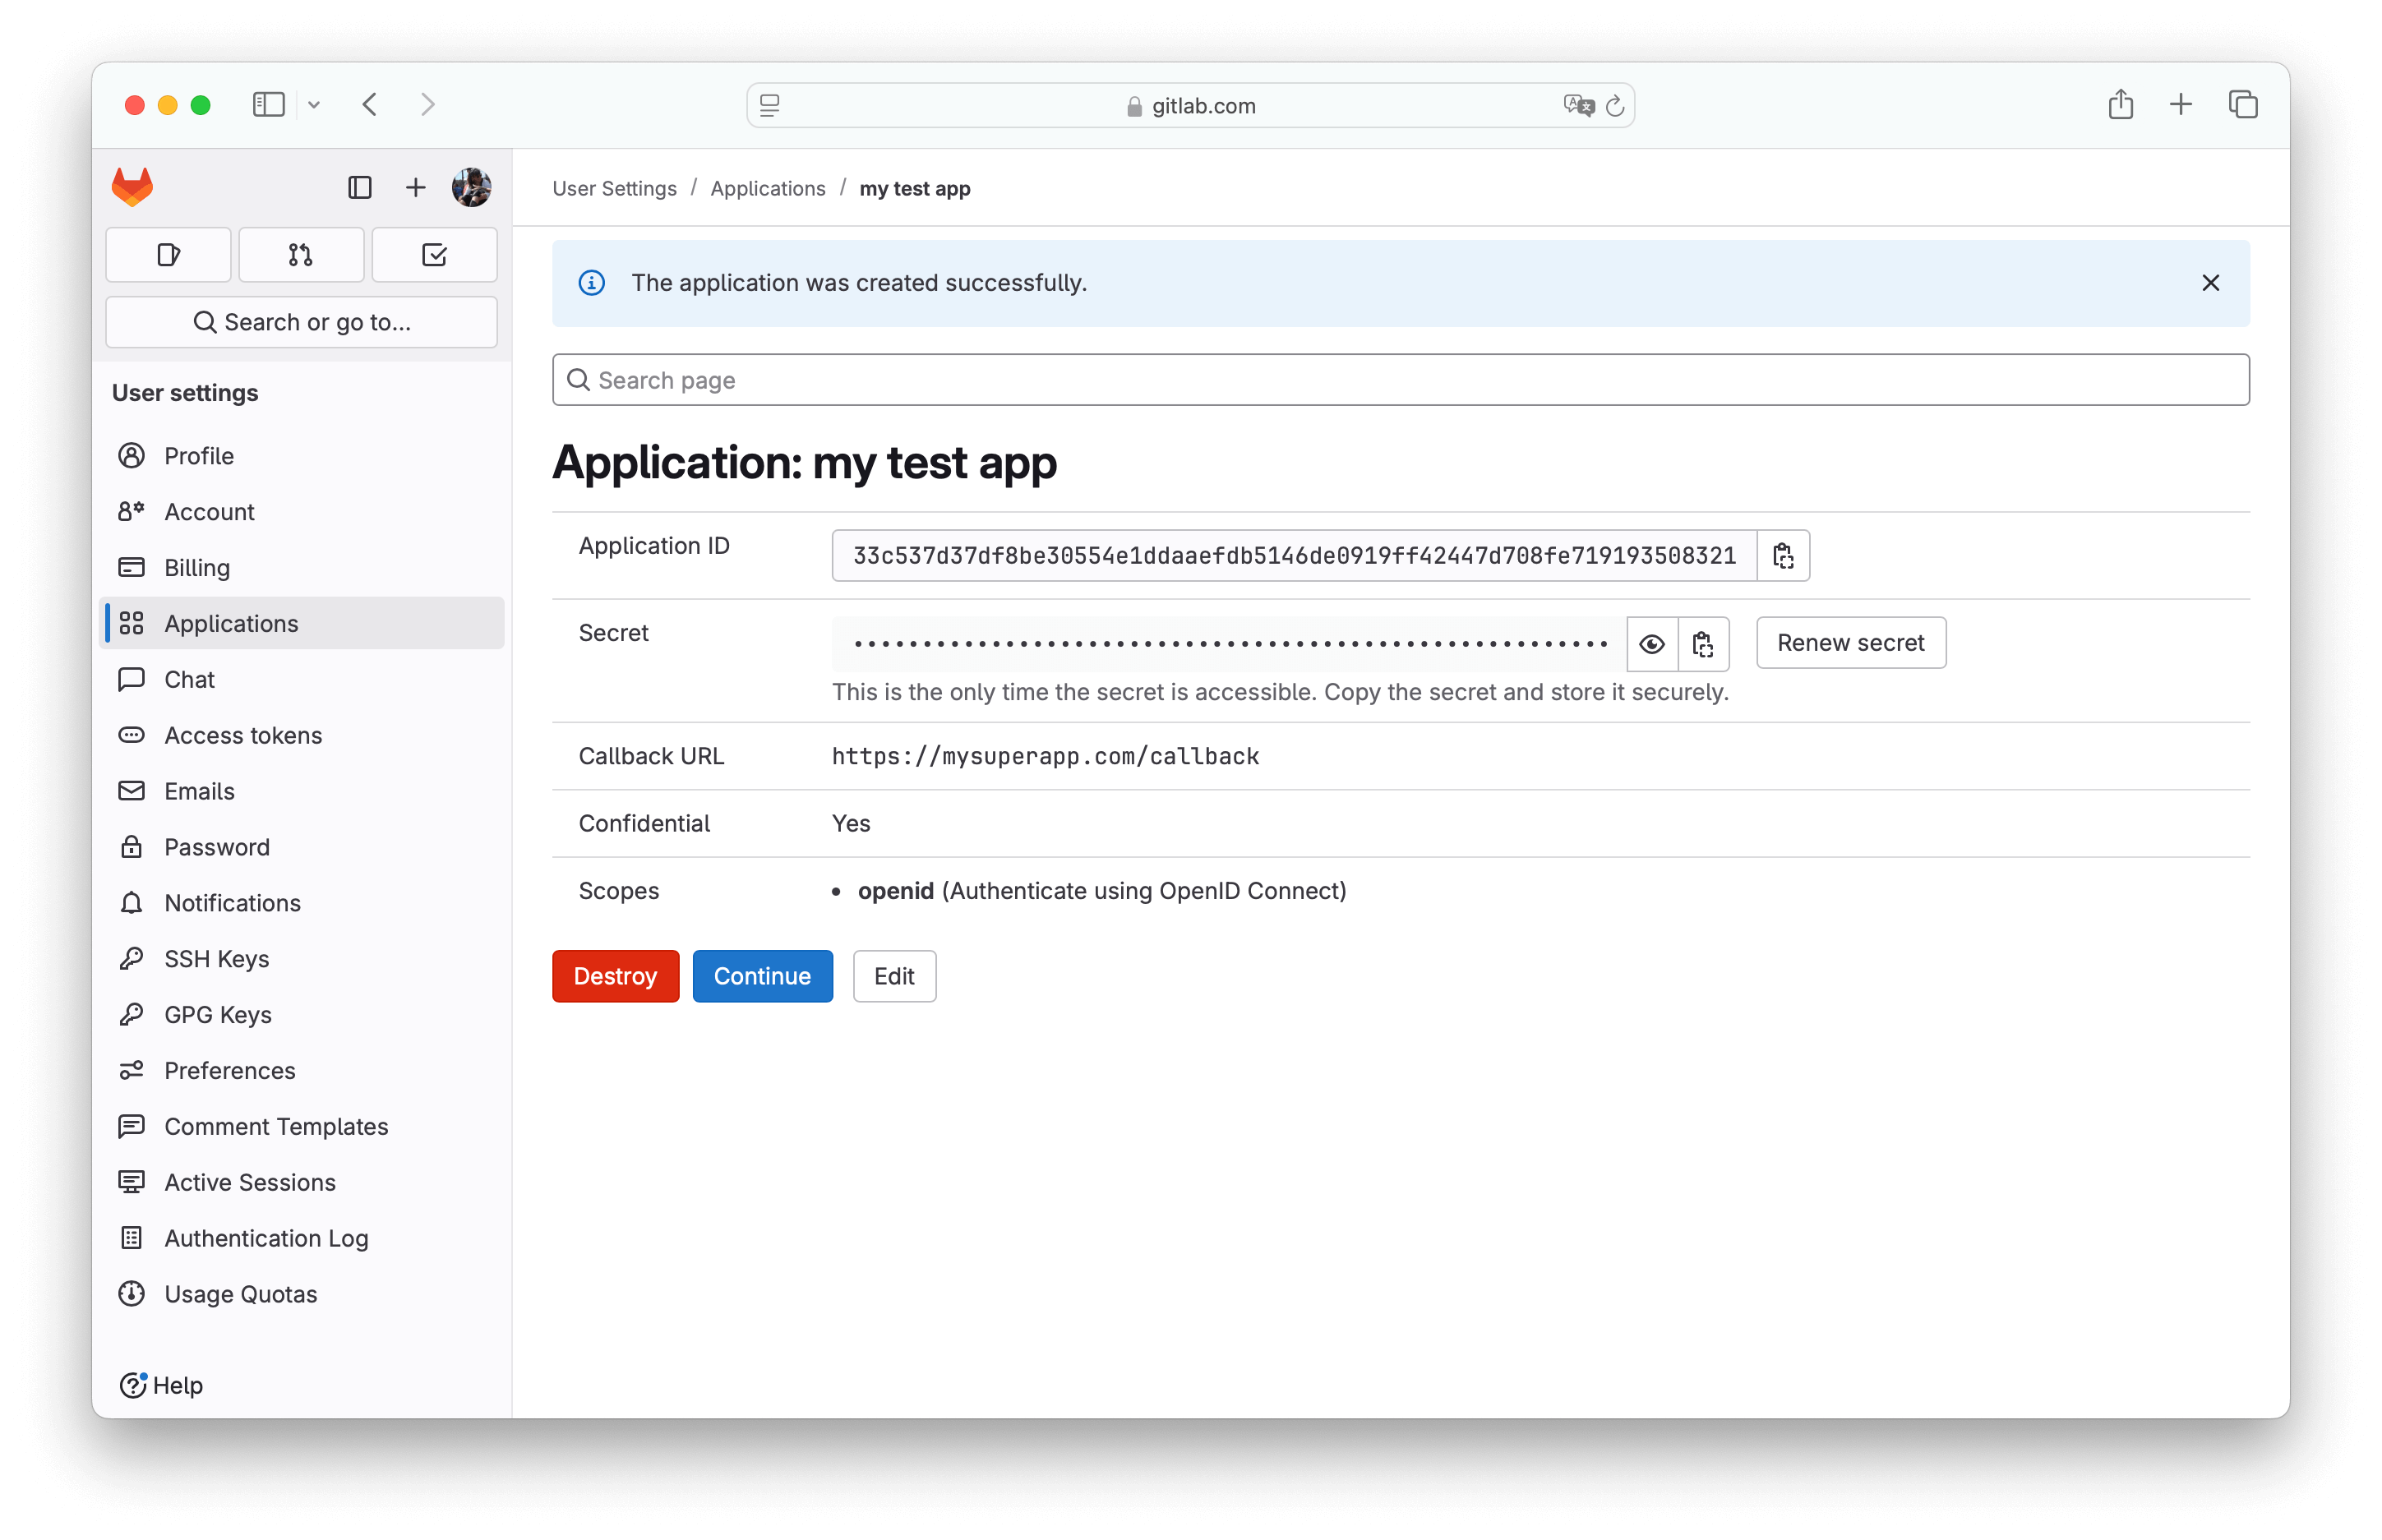Reveal the hidden secret with eye icon

coord(1651,644)
